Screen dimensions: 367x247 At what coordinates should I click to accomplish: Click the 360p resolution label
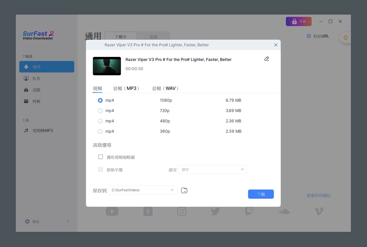coord(165,132)
